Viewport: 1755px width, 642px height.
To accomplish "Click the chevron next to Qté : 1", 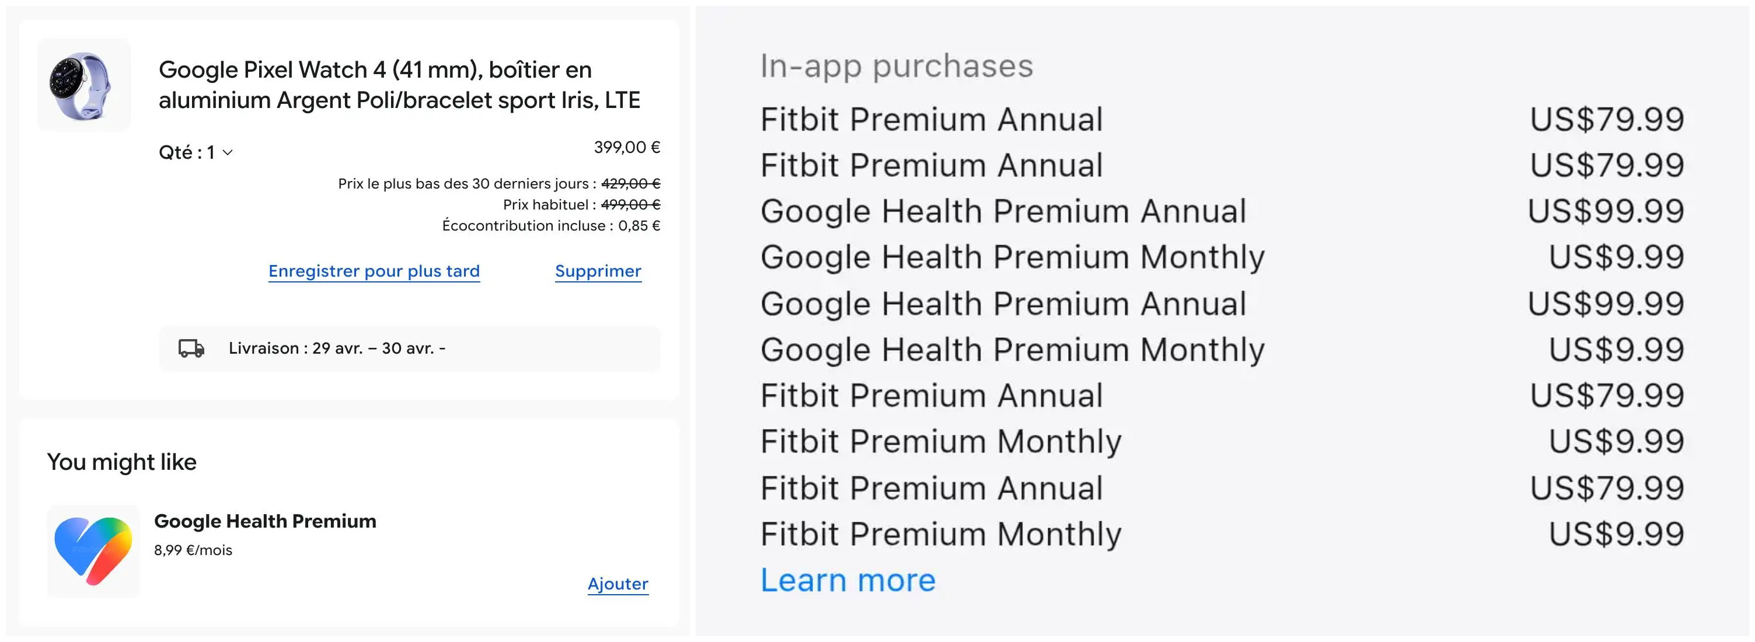I will pyautogui.click(x=228, y=153).
